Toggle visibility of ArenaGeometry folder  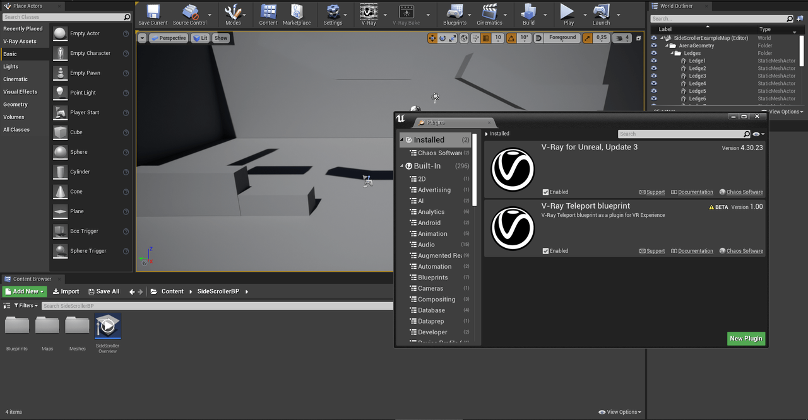pos(654,46)
